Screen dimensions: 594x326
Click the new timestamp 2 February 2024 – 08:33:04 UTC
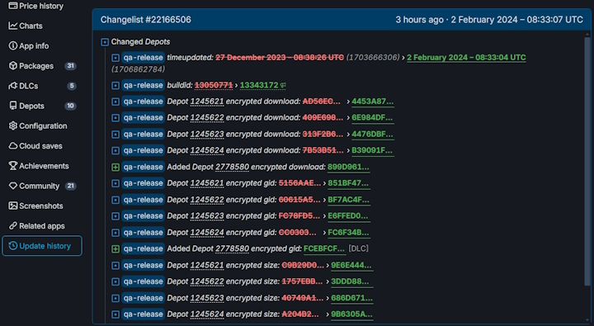pos(466,58)
